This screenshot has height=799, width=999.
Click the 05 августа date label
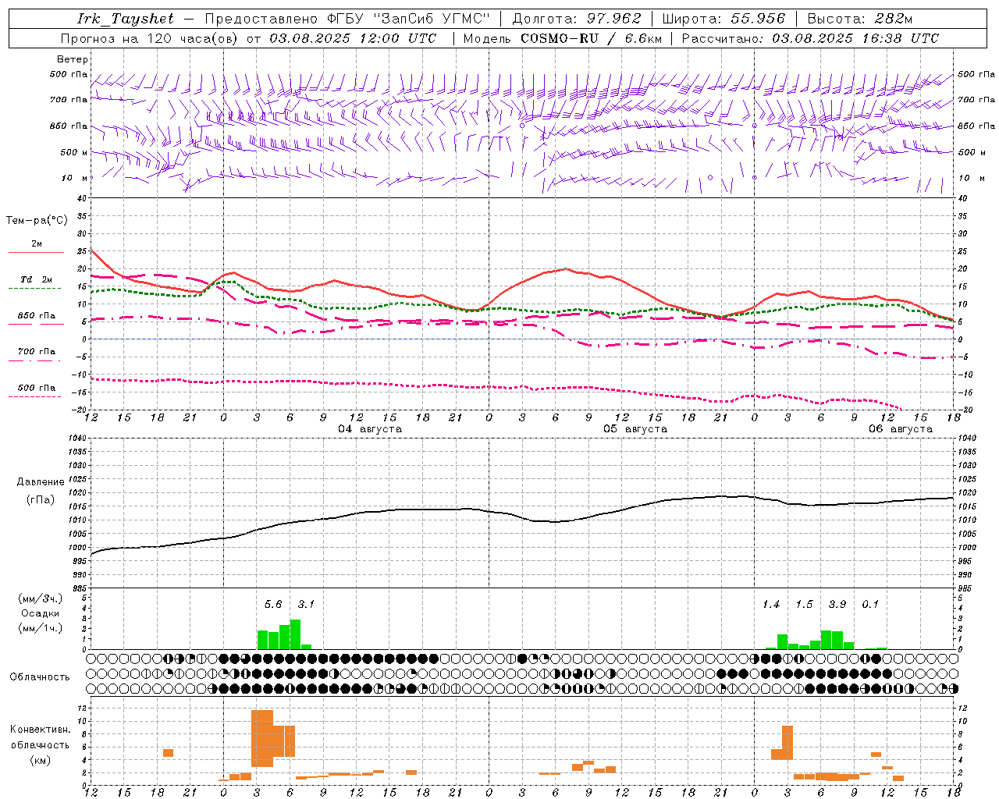635,429
